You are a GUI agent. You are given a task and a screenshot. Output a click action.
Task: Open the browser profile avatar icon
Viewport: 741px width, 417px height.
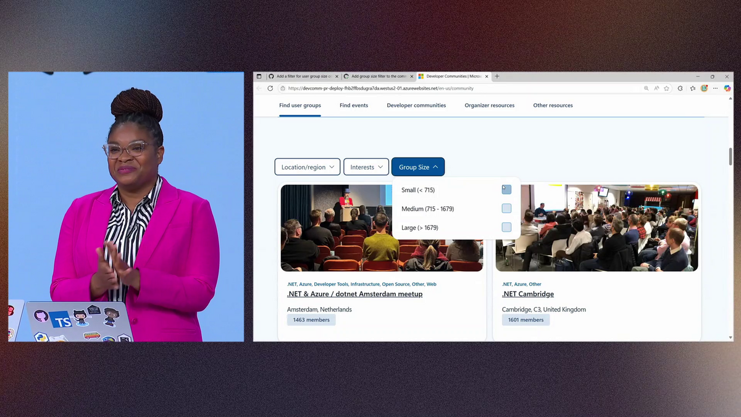click(705, 88)
